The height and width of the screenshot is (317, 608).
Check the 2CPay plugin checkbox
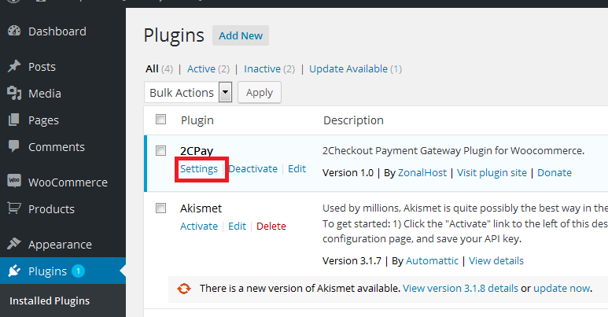(x=160, y=150)
